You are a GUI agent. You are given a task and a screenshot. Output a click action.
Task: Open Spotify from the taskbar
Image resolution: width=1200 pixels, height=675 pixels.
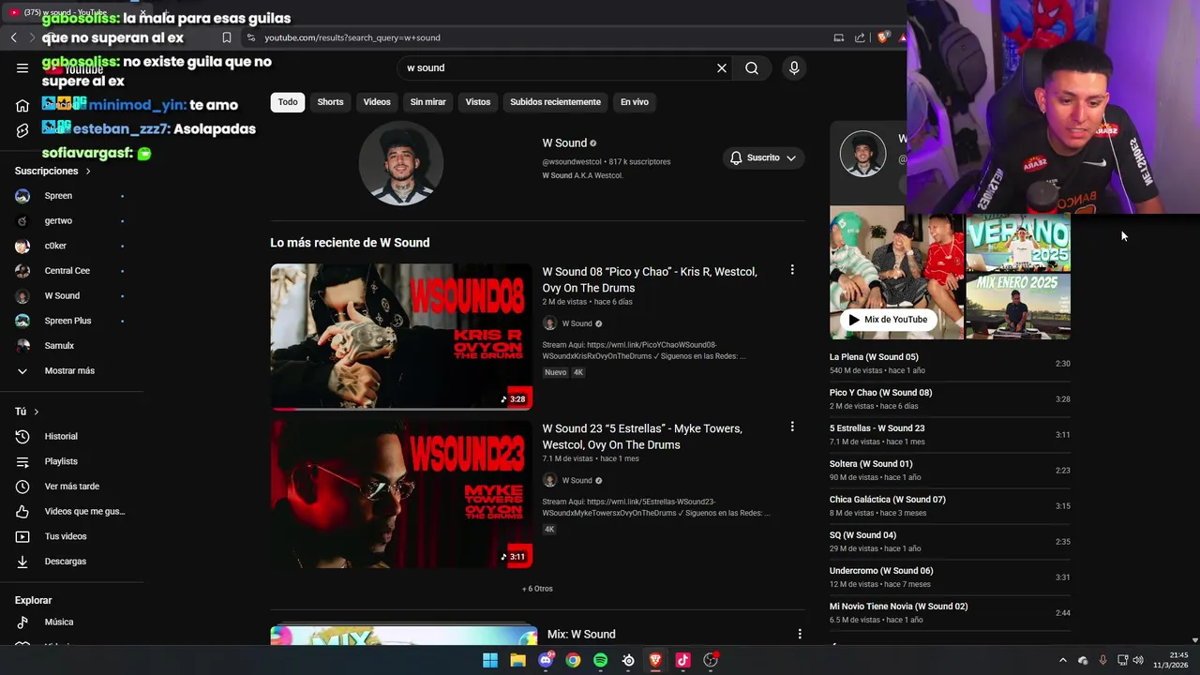tap(601, 660)
